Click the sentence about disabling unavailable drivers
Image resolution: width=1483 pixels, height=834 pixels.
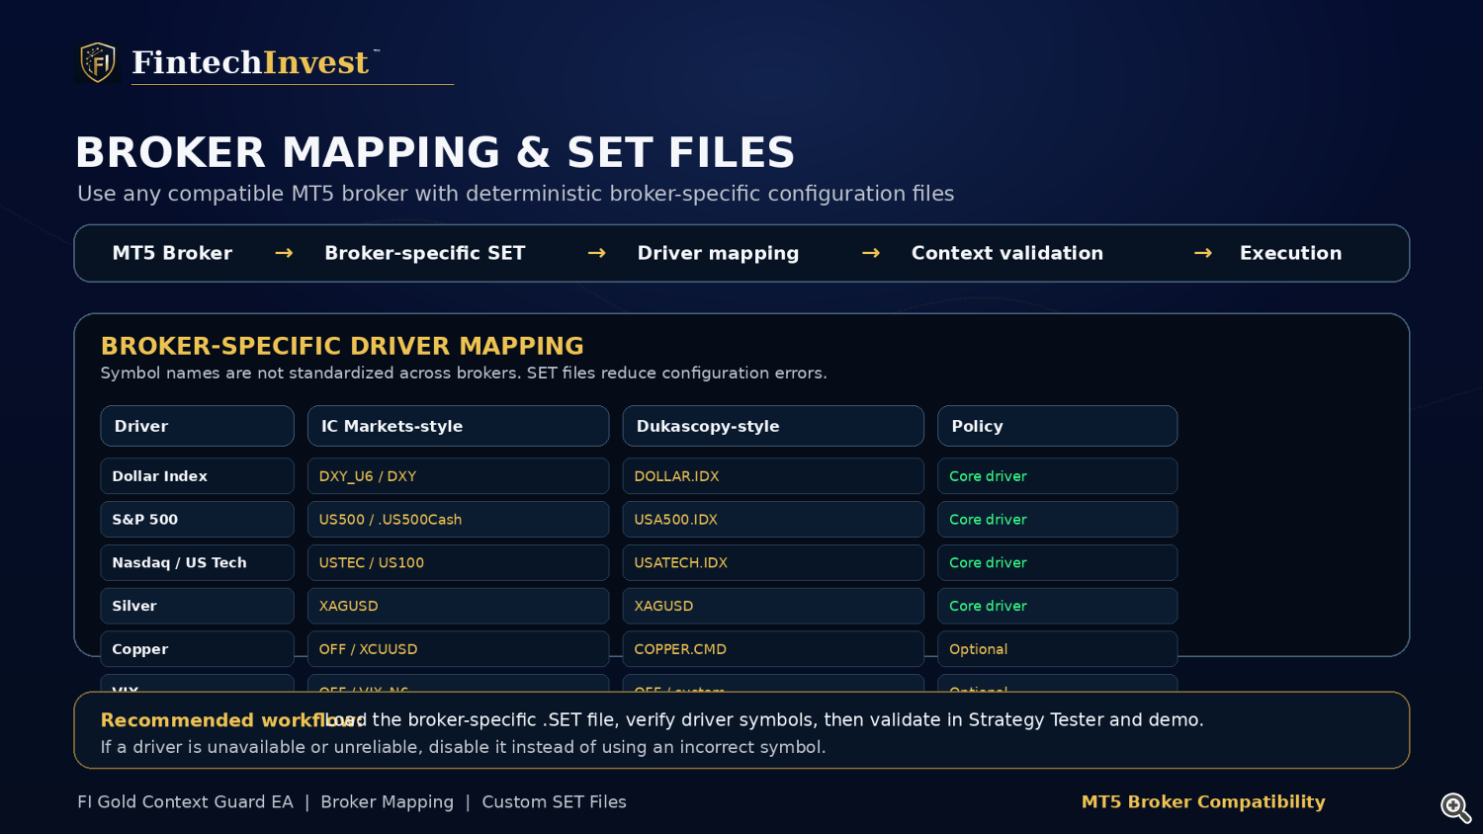[x=463, y=747]
